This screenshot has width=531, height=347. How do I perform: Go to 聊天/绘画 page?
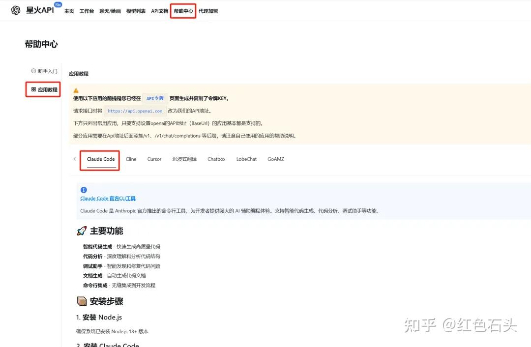(x=110, y=11)
